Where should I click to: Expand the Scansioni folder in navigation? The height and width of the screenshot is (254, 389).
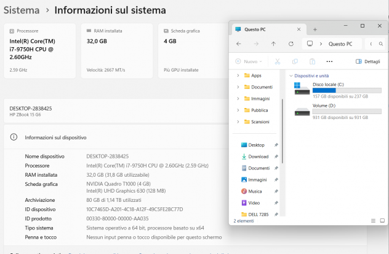coord(238,121)
